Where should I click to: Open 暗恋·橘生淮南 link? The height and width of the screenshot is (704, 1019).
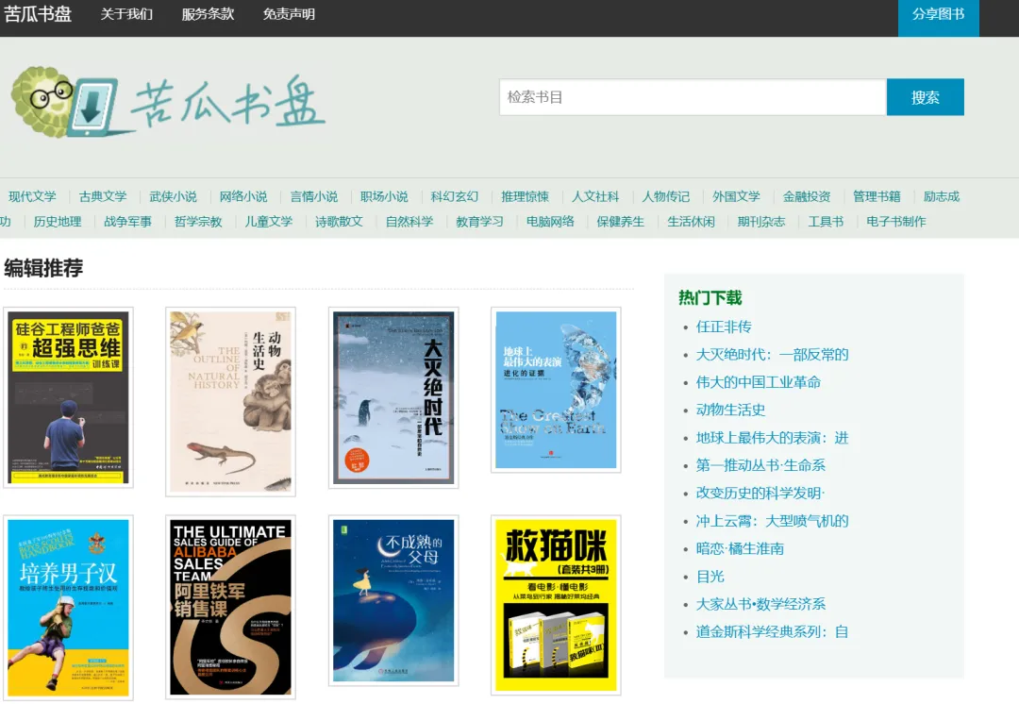(x=741, y=548)
